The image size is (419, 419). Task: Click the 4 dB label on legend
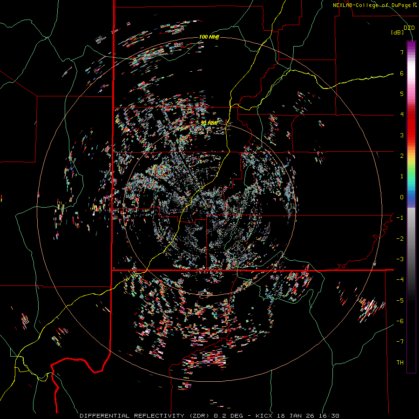tap(402, 115)
